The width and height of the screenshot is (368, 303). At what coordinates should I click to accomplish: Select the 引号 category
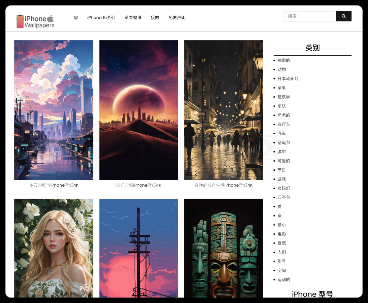pos(282,261)
